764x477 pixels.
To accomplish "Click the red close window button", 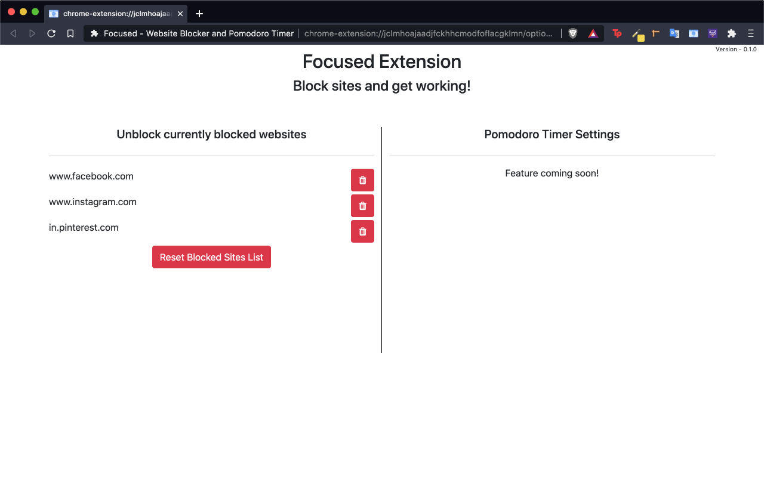I will (x=11, y=12).
